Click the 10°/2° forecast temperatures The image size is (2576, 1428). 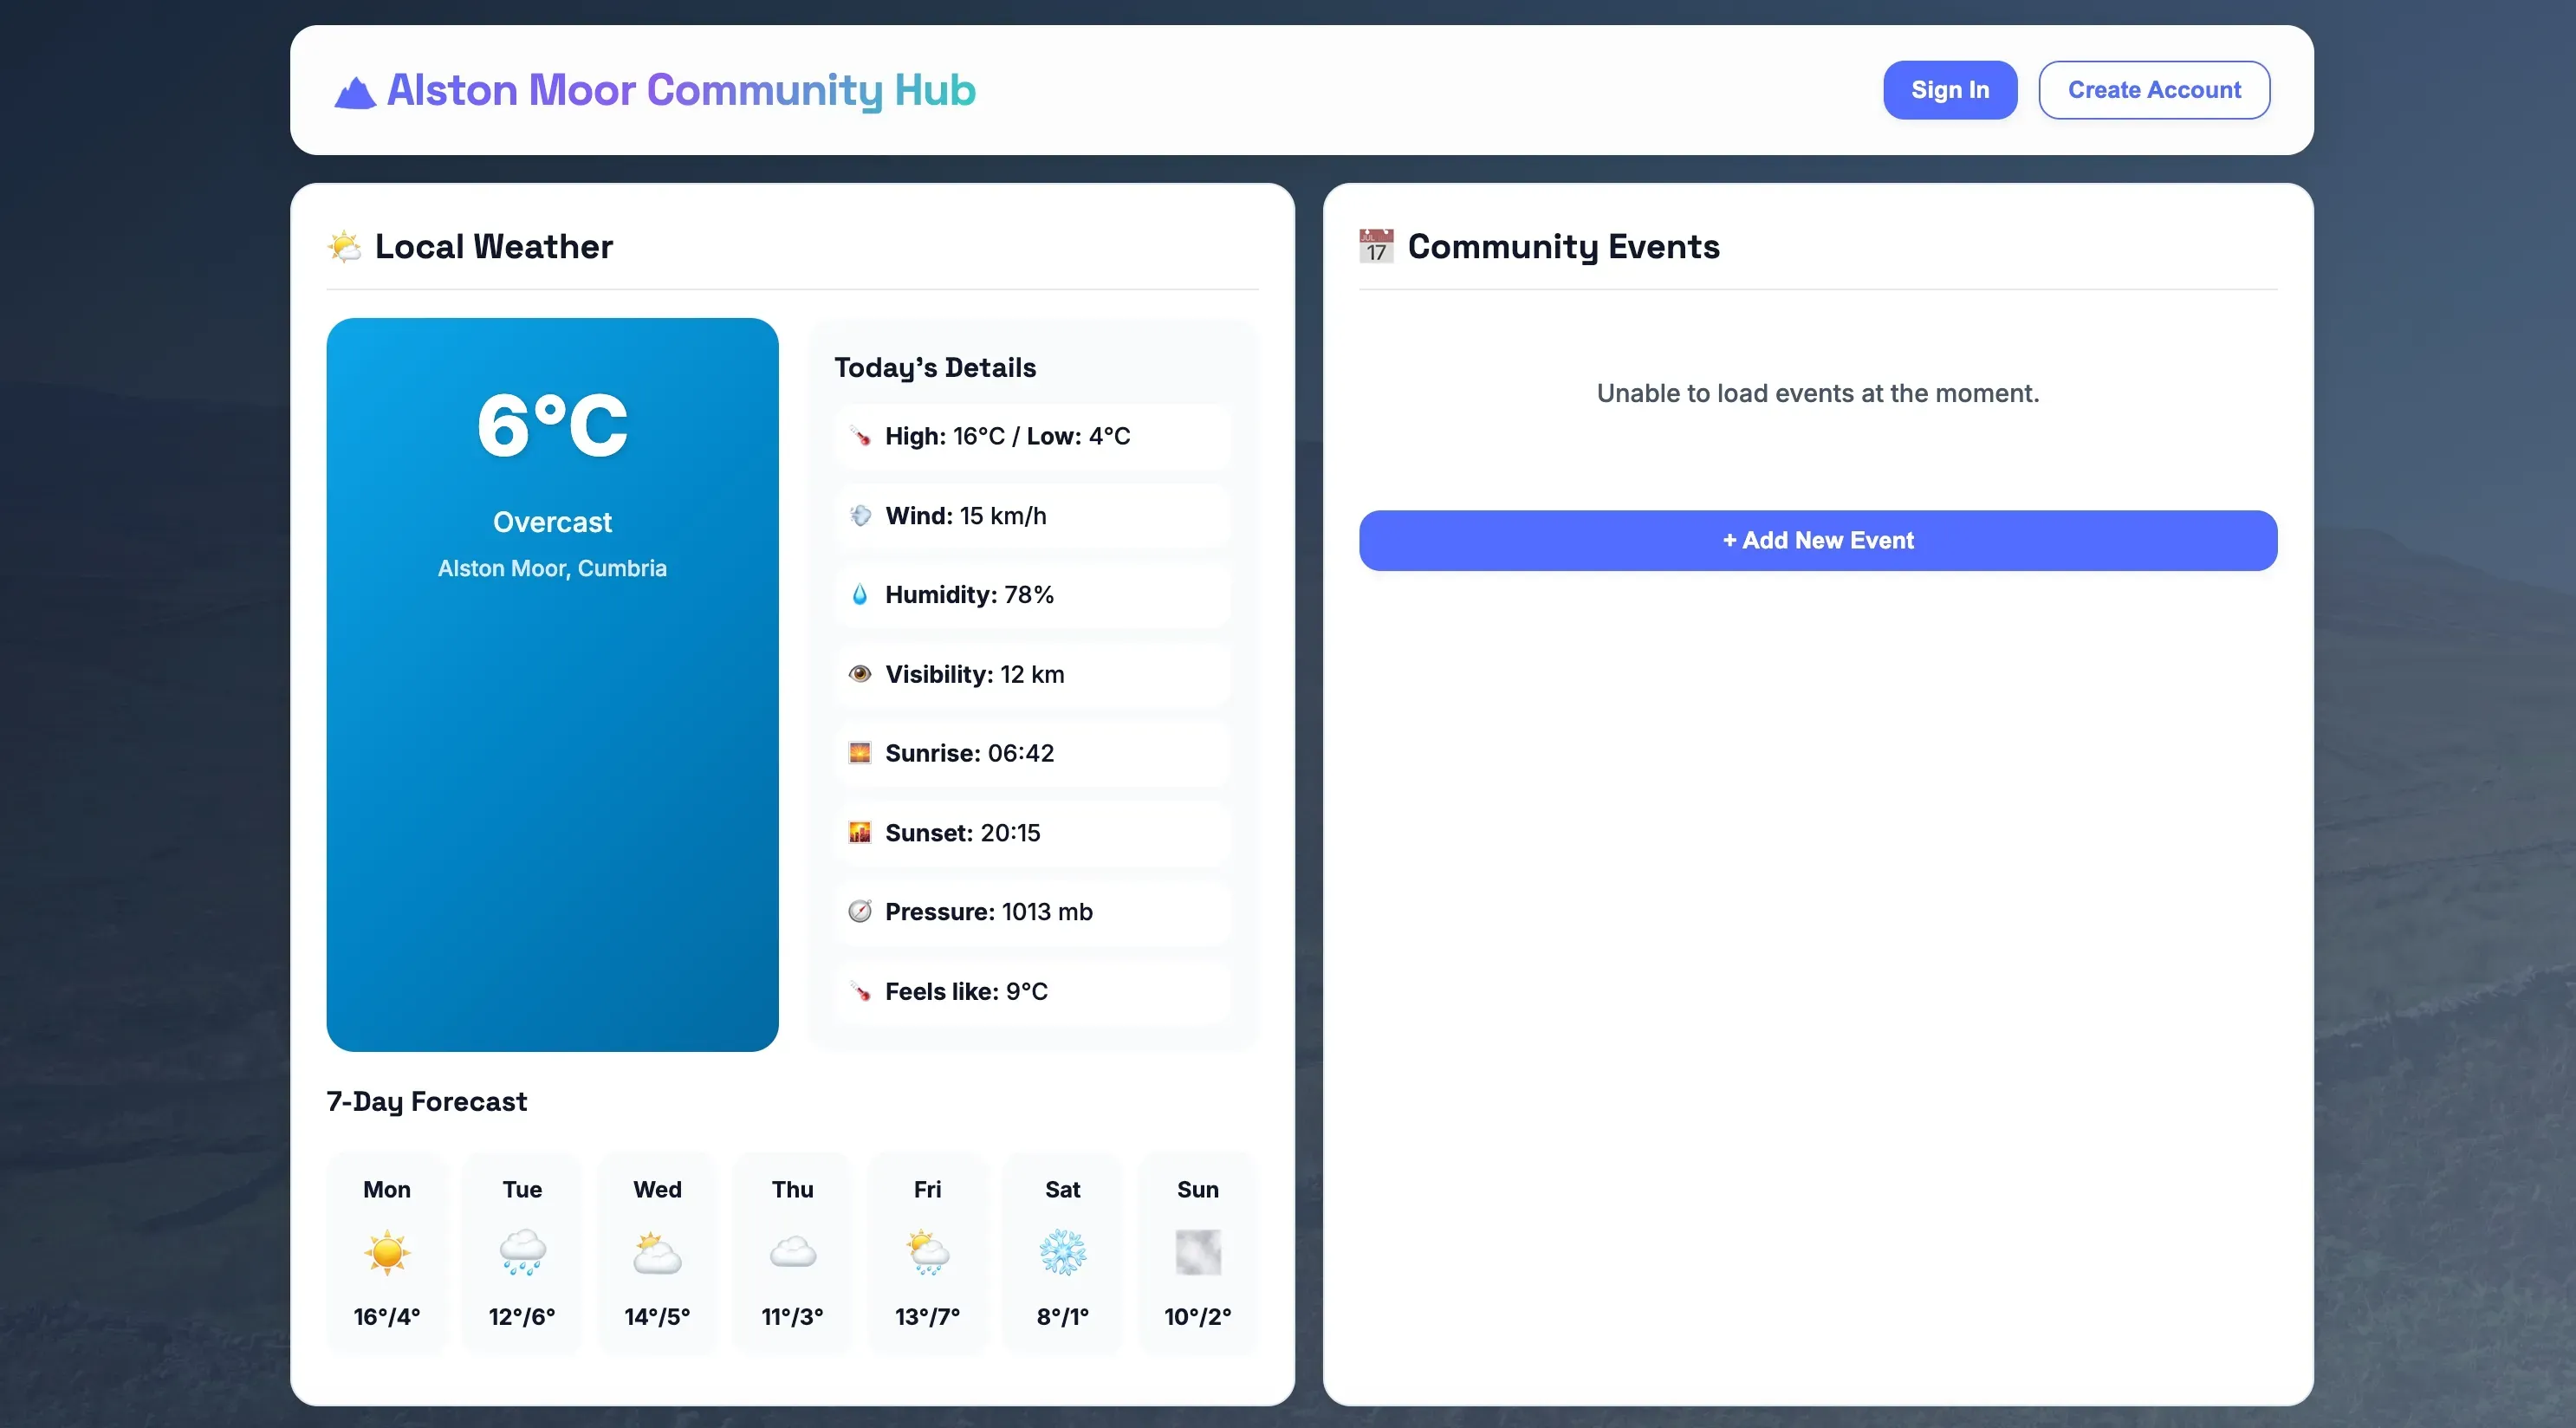tap(1198, 1317)
